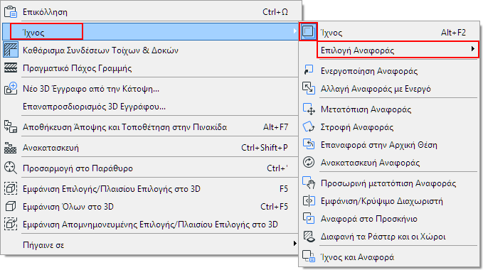Click the Επικόλληση clipboard icon
This screenshot has height=270, width=483.
pyautogui.click(x=11, y=12)
